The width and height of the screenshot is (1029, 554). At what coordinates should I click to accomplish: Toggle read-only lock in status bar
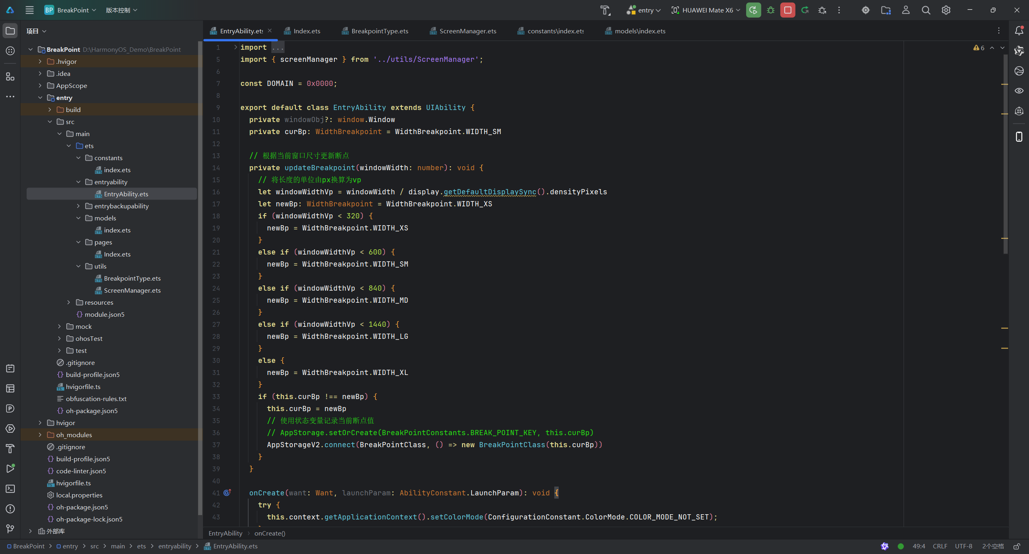(1017, 546)
